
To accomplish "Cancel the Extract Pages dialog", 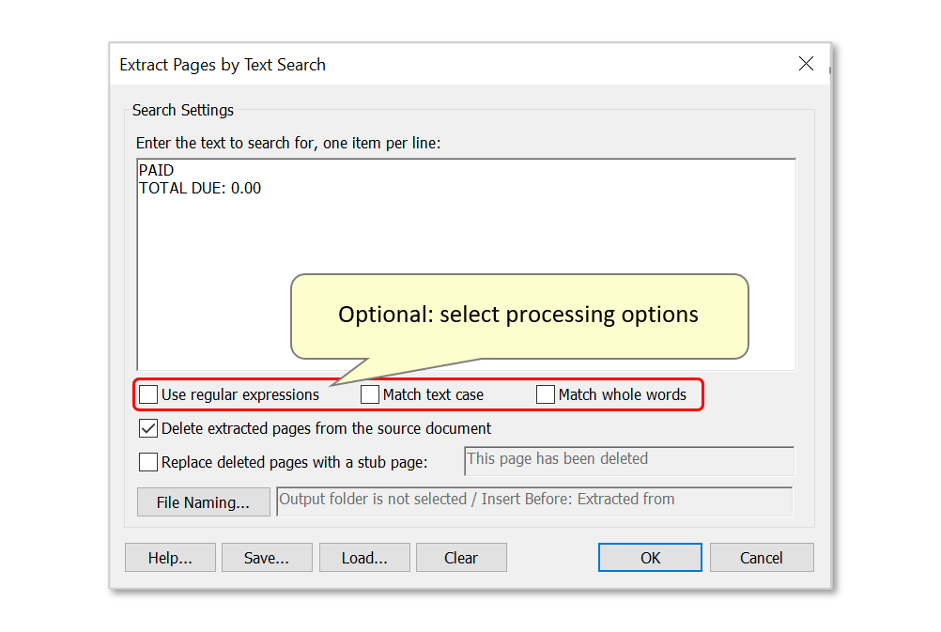I will pyautogui.click(x=762, y=557).
